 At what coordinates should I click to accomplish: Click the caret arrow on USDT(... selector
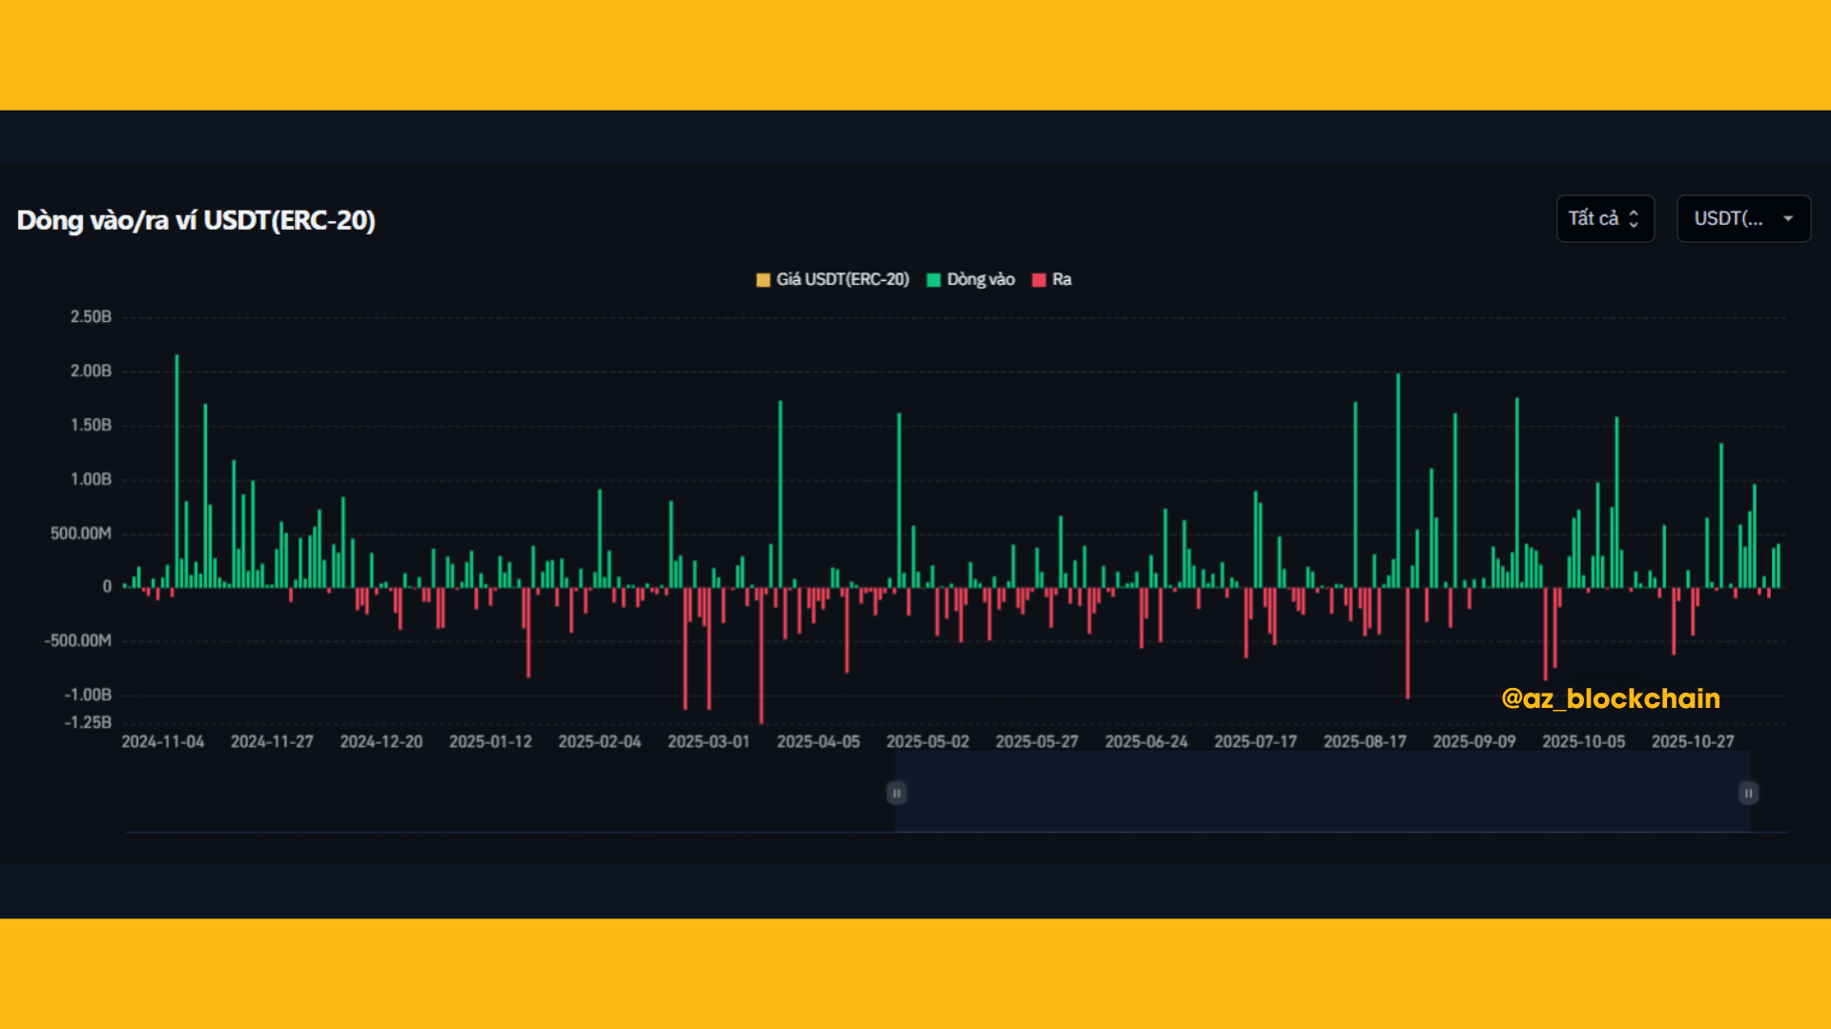[1788, 219]
